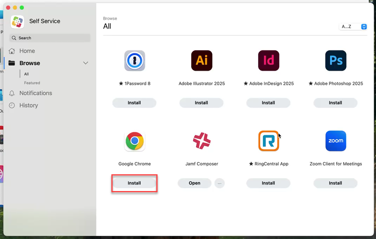
Task: Minimize the window with the yellow button
Action: click(15, 8)
